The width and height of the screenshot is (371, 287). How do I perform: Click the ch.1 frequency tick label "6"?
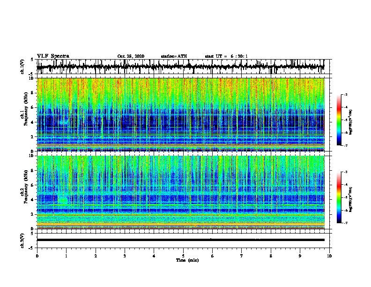point(33,107)
